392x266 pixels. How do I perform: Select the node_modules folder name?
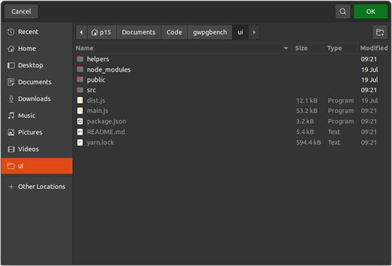pyautogui.click(x=109, y=70)
